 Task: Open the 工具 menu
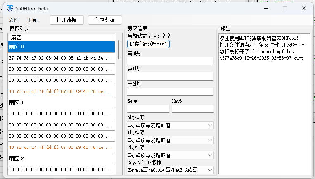pyautogui.click(x=32, y=20)
